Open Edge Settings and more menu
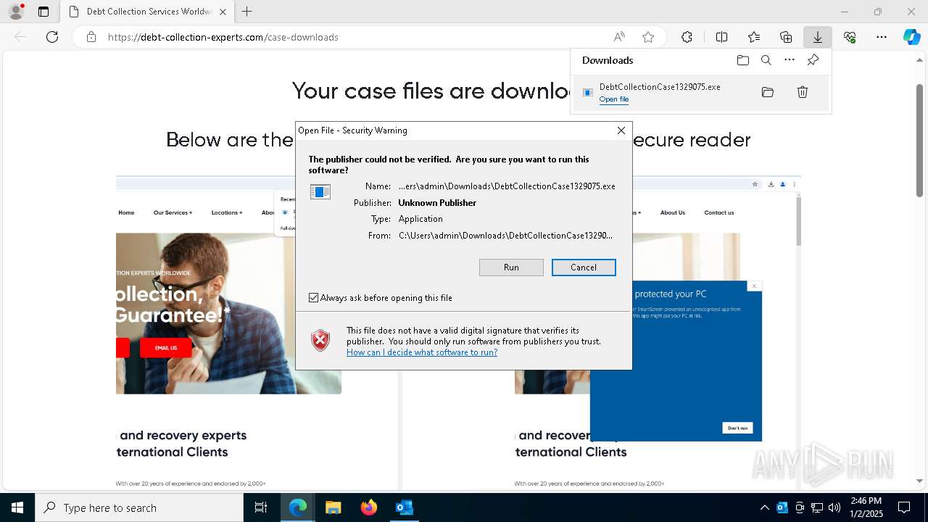This screenshot has height=522, width=928. pos(882,37)
